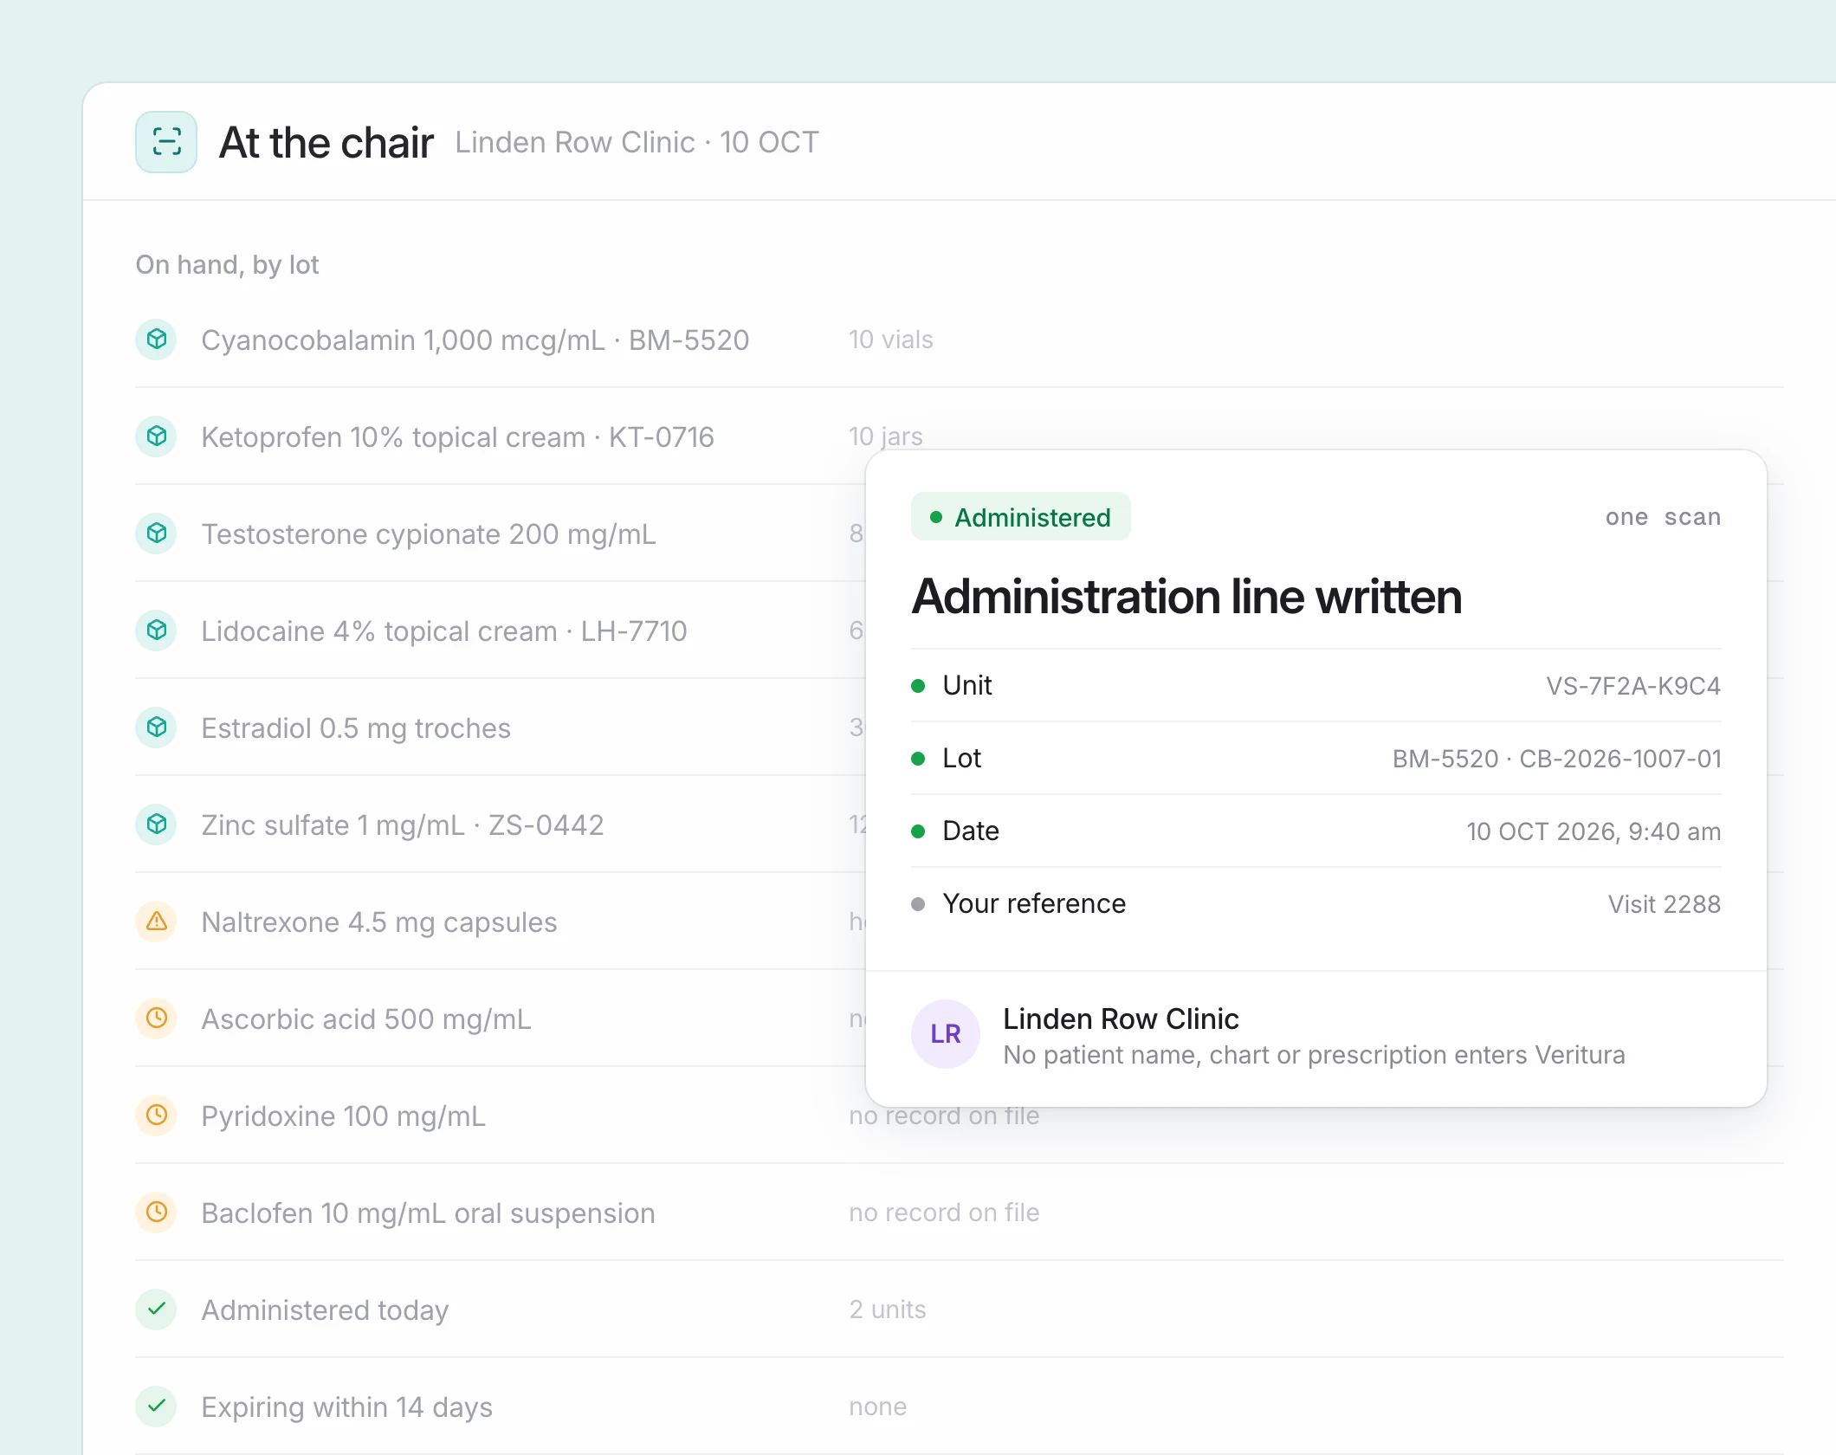Click the Visit 2288 reference value
This screenshot has width=1836, height=1455.
point(1665,904)
